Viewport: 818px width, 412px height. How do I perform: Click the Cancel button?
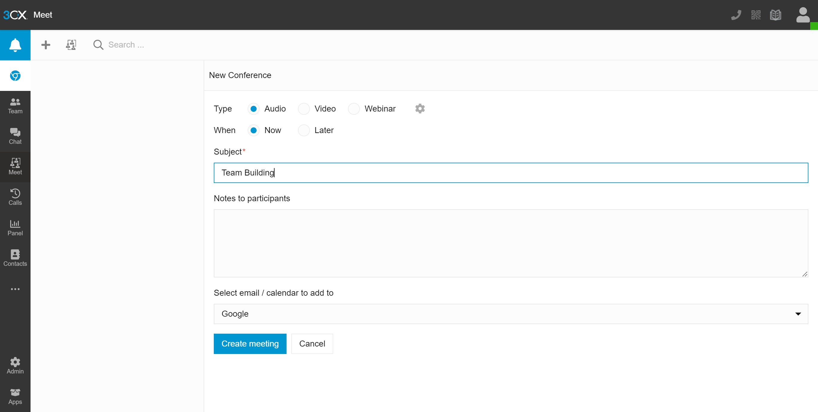click(312, 344)
